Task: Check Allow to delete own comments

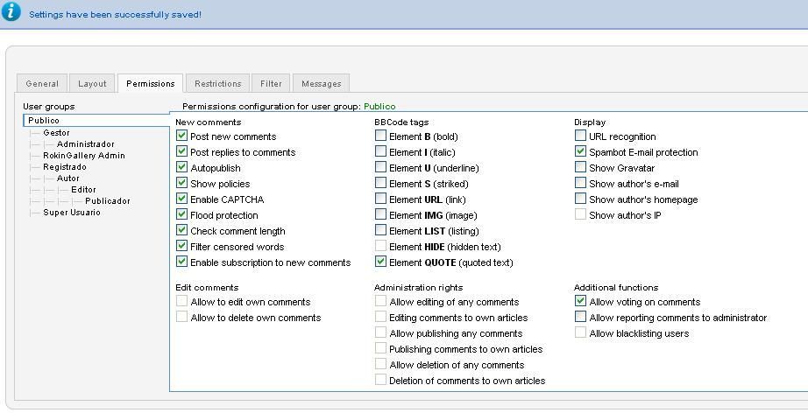Action: click(181, 317)
